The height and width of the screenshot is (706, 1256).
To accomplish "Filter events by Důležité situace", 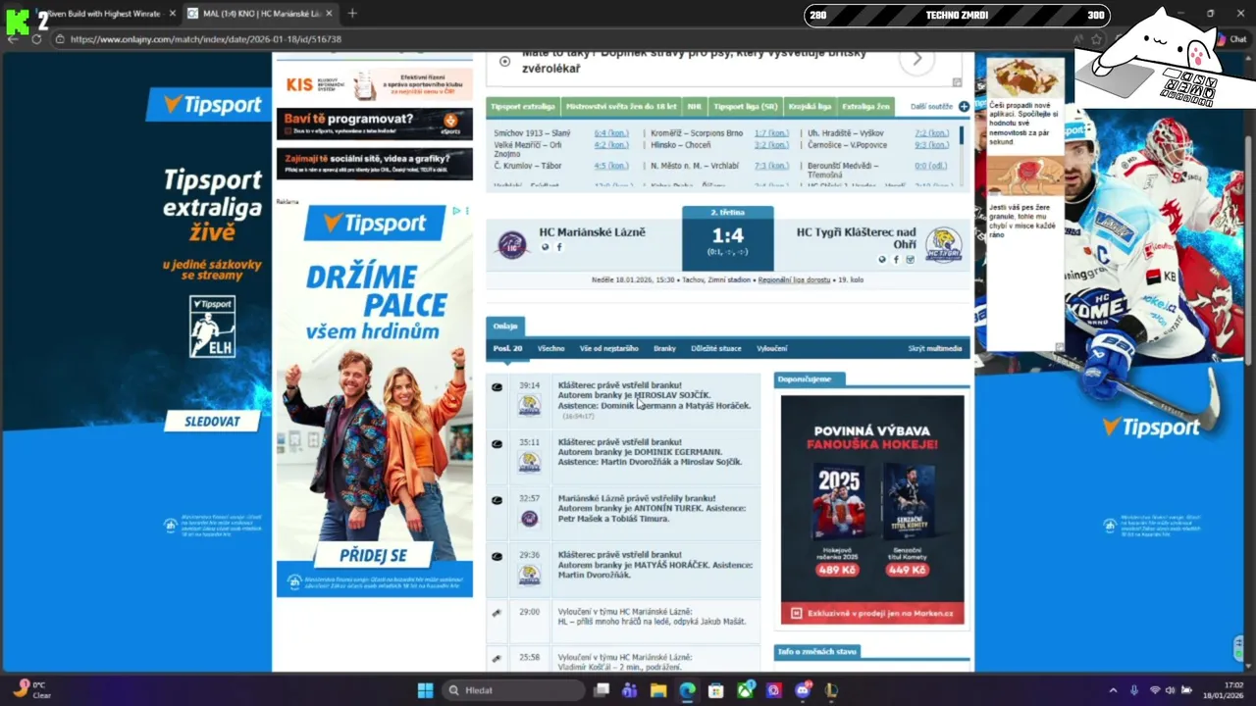I will [x=716, y=348].
